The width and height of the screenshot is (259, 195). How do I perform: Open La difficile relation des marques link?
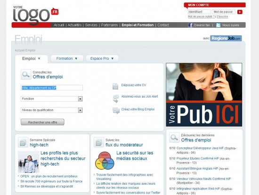pyautogui.click(x=126, y=186)
